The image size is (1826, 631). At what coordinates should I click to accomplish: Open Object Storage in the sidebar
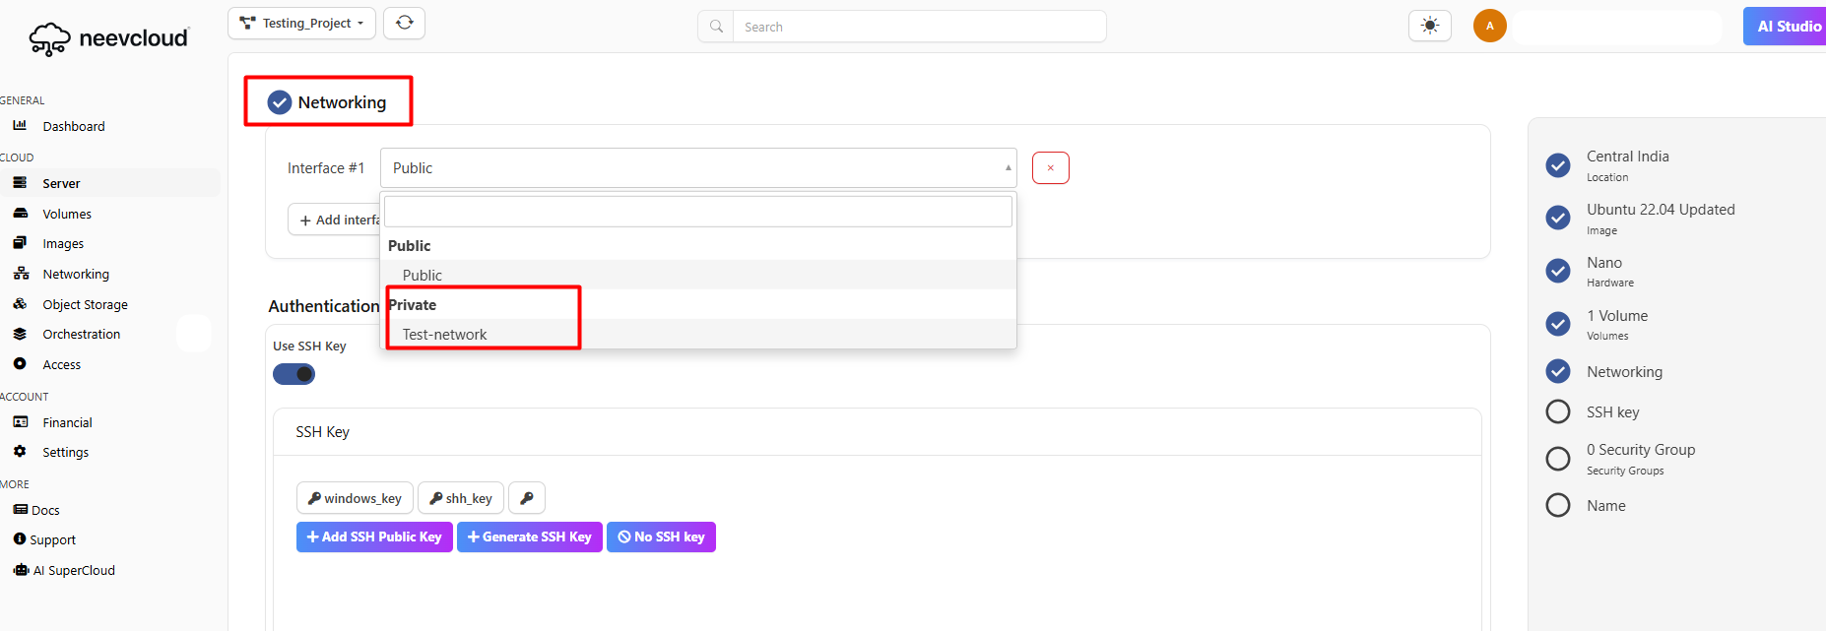[x=85, y=304]
